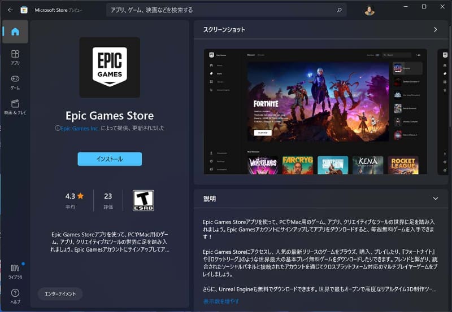The width and height of the screenshot is (452, 312).
Task: Open the ゲーム (Games) sidebar section
Action: tap(15, 82)
